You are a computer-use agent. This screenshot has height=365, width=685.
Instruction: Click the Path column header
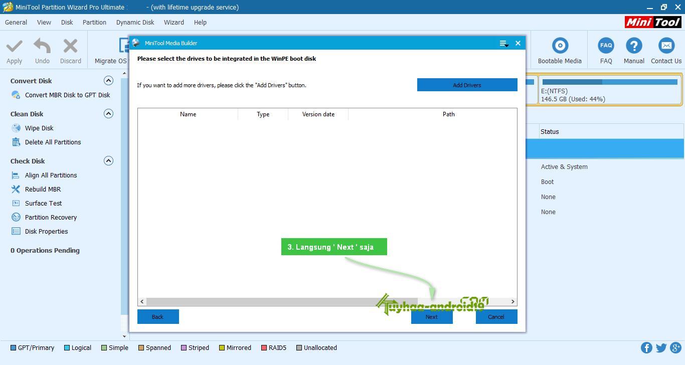[449, 114]
